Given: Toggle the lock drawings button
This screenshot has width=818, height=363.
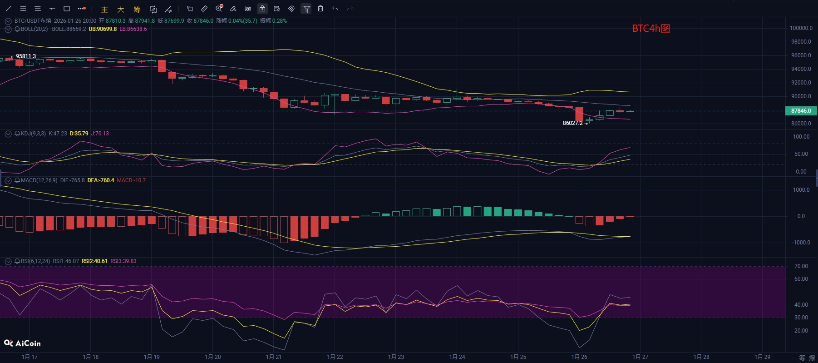Looking at the screenshot, I should tap(262, 9).
